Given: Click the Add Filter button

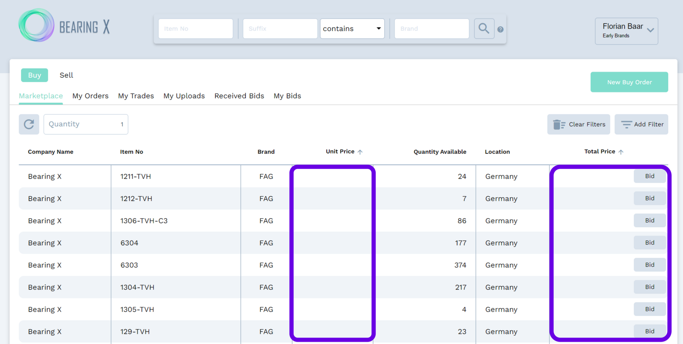Looking at the screenshot, I should pos(641,124).
